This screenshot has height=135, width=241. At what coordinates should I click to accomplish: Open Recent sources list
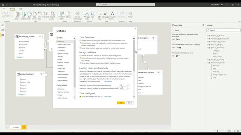point(52,16)
